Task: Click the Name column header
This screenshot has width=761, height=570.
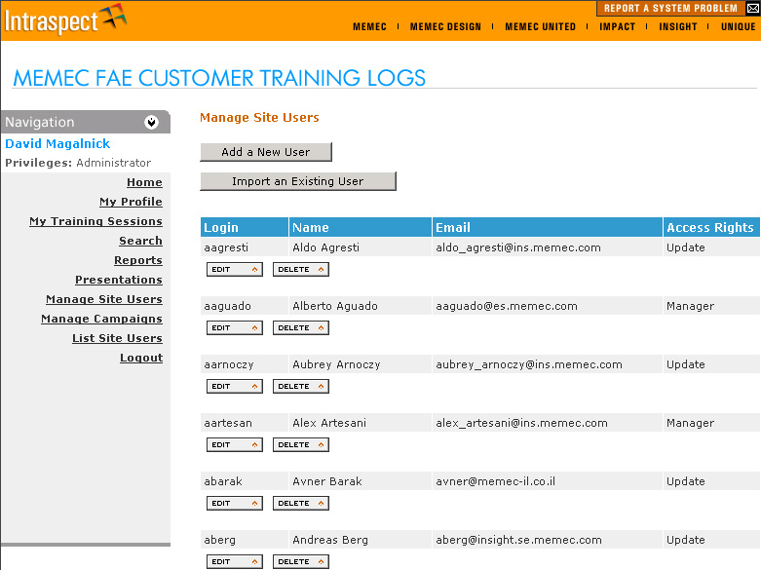Action: point(361,227)
